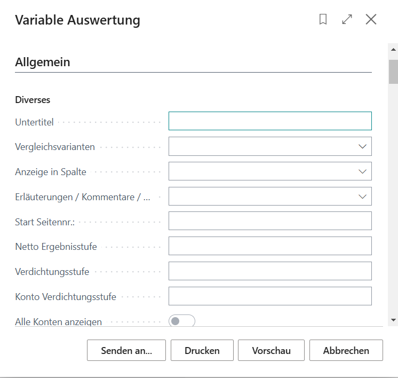
Task: Collapse the Allgemein section header
Action: (x=42, y=62)
